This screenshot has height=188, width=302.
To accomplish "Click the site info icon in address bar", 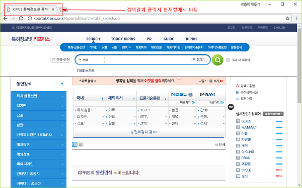I will click(x=30, y=19).
